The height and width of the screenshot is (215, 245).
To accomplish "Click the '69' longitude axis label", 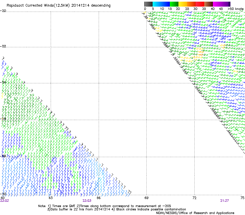I will (146, 198).
